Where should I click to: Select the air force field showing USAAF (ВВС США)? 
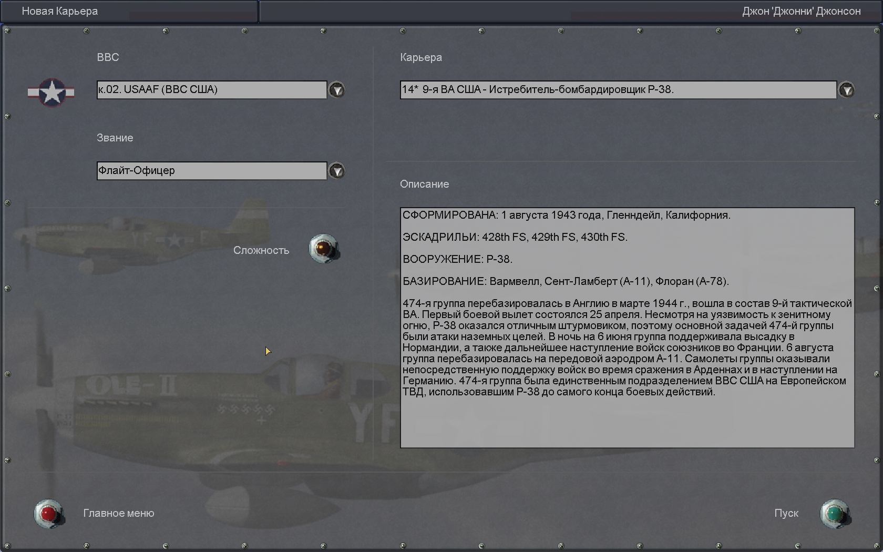pos(212,89)
